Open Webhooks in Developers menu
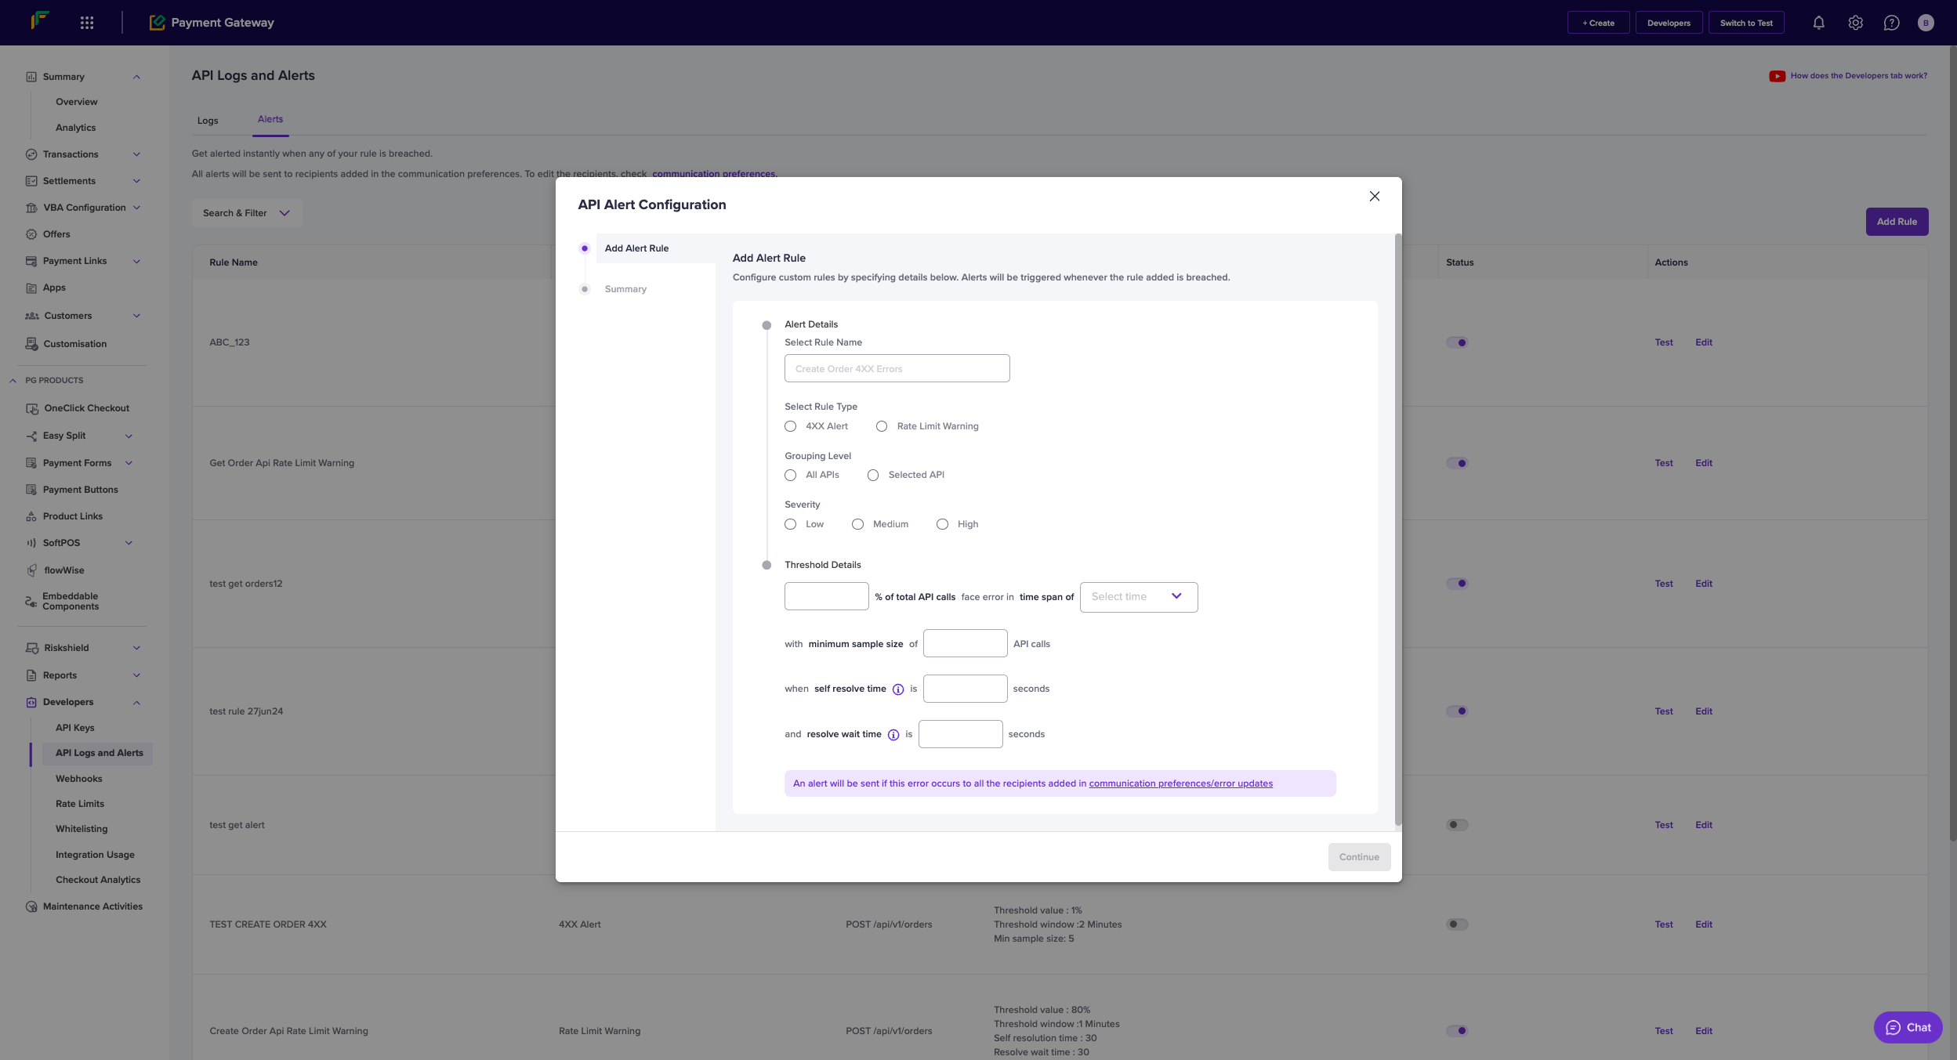1957x1060 pixels. click(x=78, y=779)
